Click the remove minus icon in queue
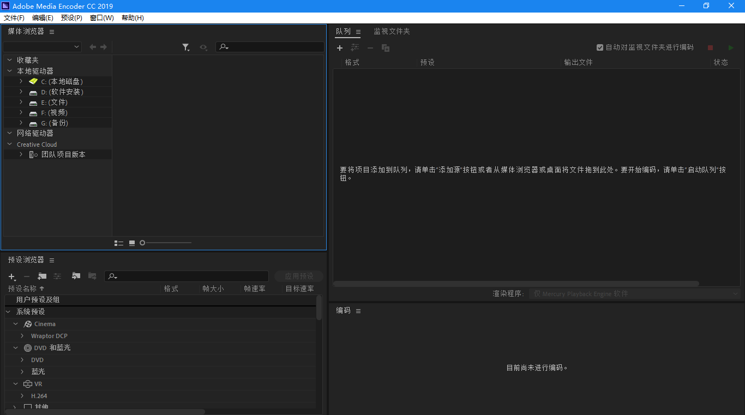Viewport: 745px width, 415px height. pos(370,48)
